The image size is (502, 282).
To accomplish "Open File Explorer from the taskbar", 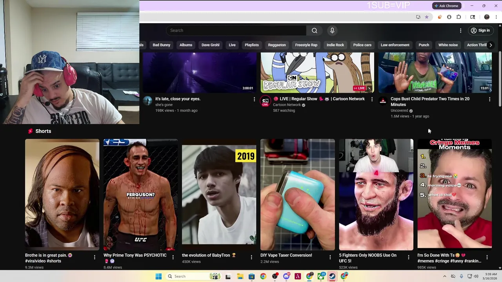I will coord(240,277).
